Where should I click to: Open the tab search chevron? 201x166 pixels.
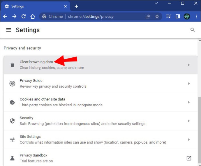coord(156,3)
